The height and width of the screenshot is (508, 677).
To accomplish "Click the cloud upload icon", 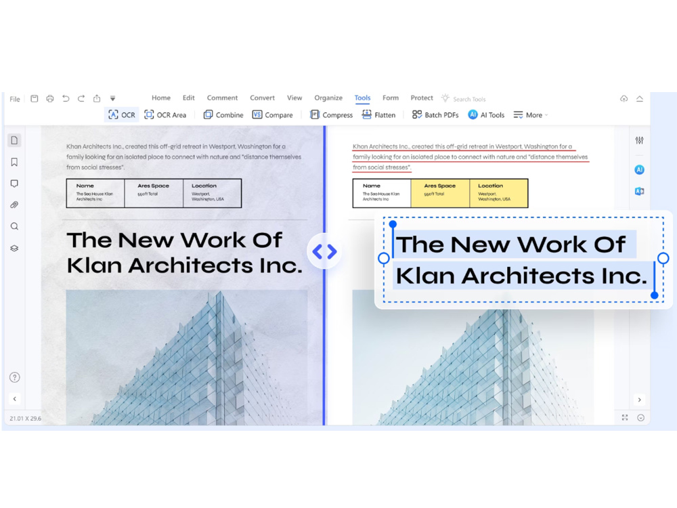I will coord(624,99).
